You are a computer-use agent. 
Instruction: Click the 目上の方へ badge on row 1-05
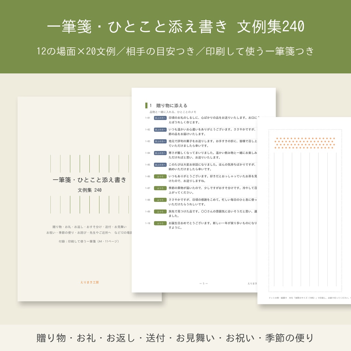pos(160,165)
